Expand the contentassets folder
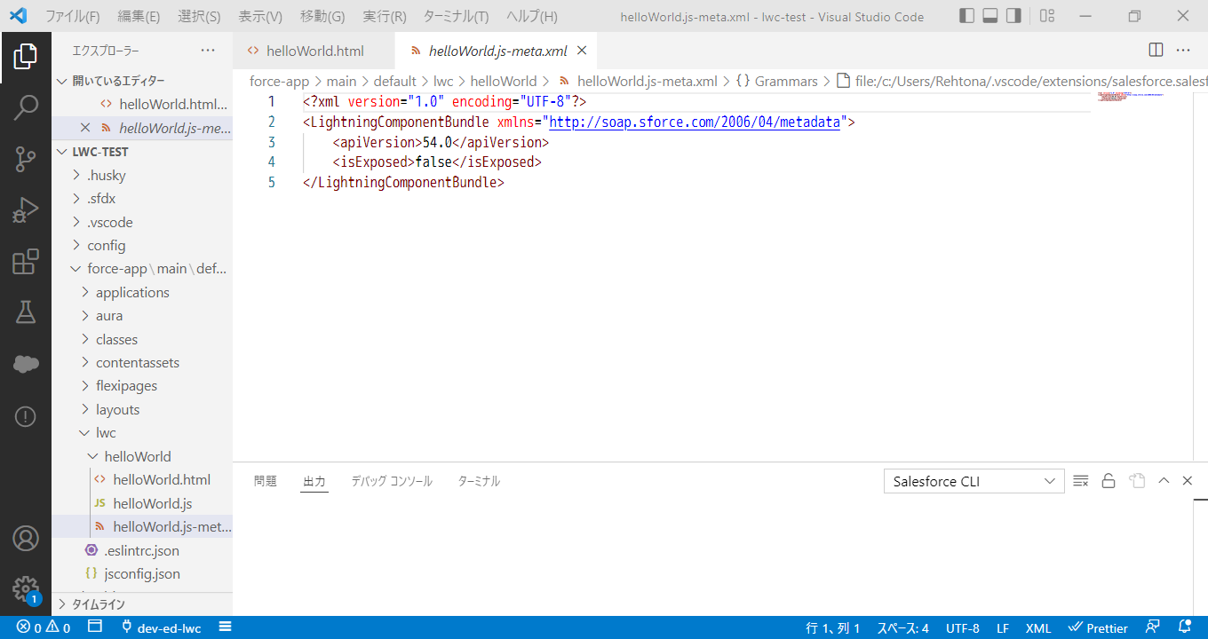Viewport: 1208px width, 639px height. pos(142,362)
